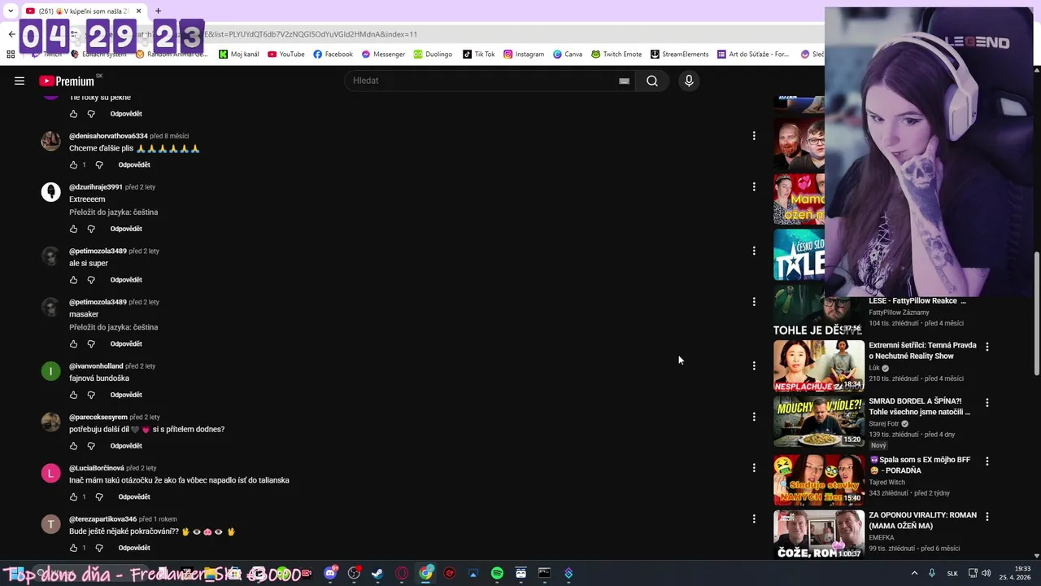The width and height of the screenshot is (1041, 586).
Task: Reply to @denisahorvathova6334 via Odpovědět
Action: point(134,164)
